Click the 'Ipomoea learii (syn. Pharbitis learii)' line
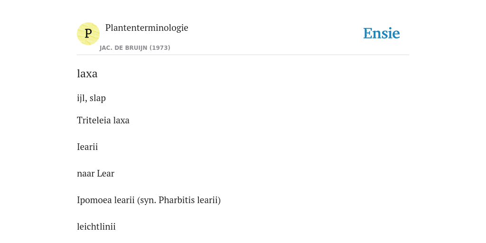486x243 pixels. click(x=149, y=200)
